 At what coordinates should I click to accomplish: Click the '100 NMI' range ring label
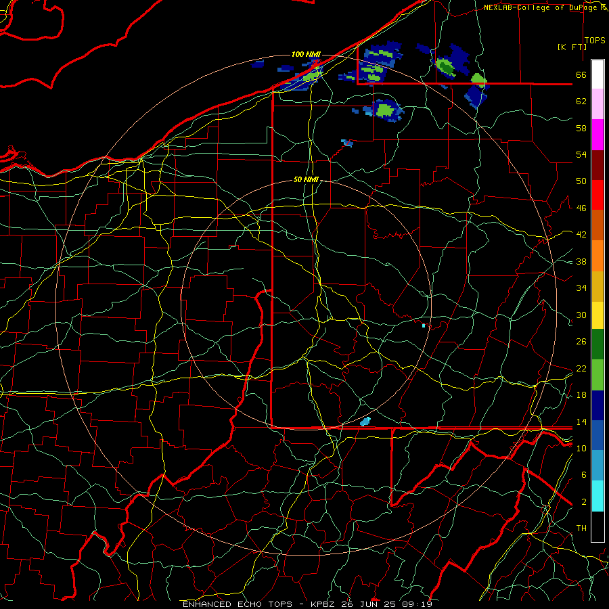(x=306, y=54)
